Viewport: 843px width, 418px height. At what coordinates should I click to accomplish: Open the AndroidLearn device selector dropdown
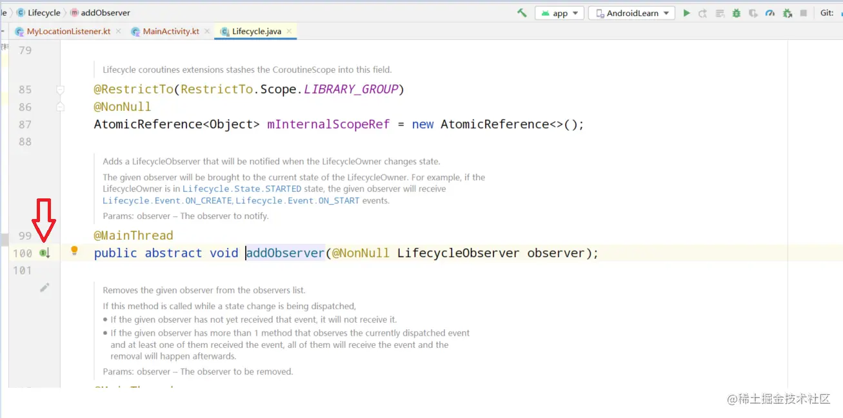(631, 13)
